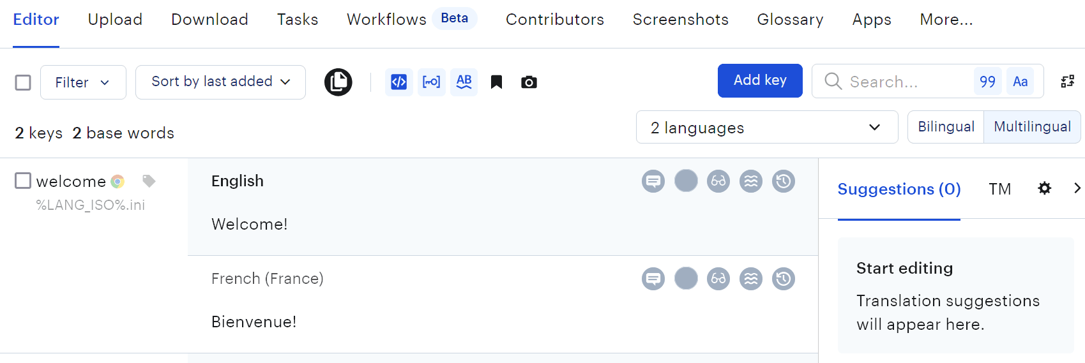
Task: Toggle the spelling check AB icon
Action: (x=464, y=82)
